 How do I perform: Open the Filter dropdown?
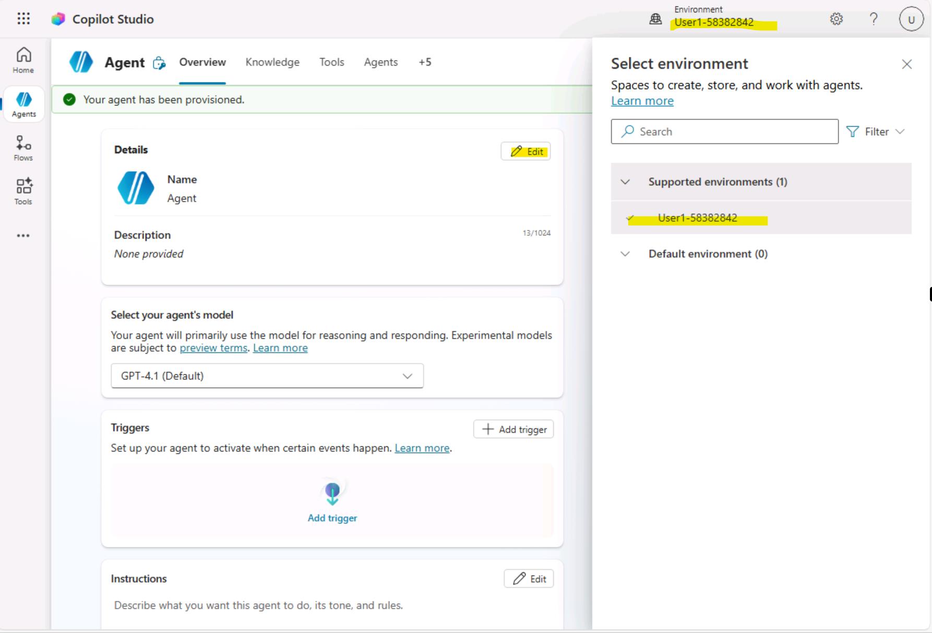(x=876, y=132)
